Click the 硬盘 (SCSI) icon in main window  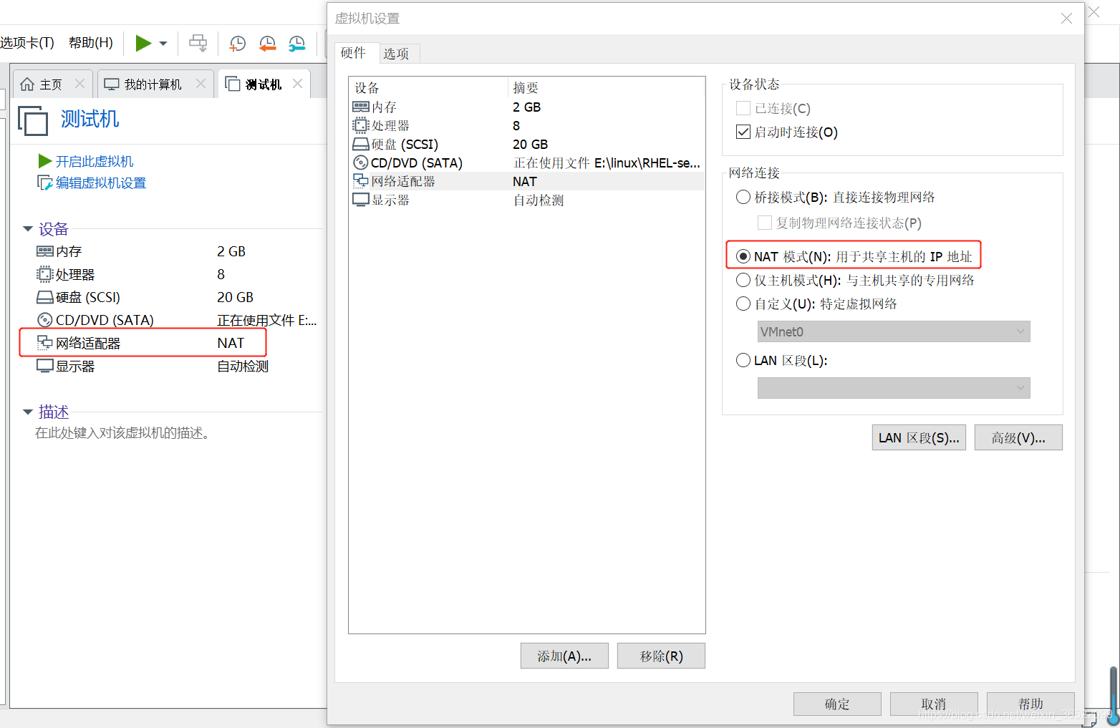pyautogui.click(x=44, y=297)
